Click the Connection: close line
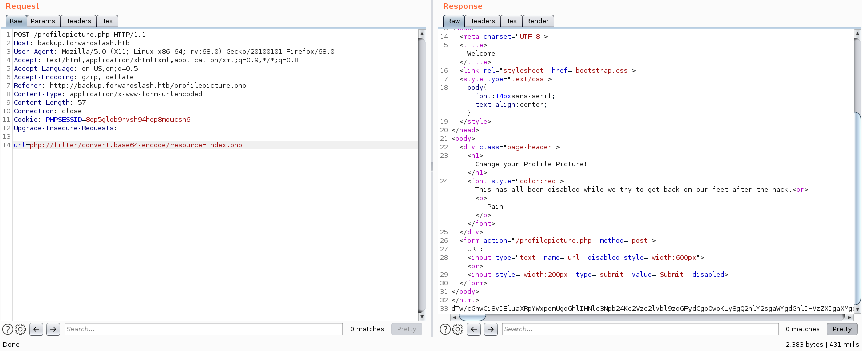 (48, 111)
